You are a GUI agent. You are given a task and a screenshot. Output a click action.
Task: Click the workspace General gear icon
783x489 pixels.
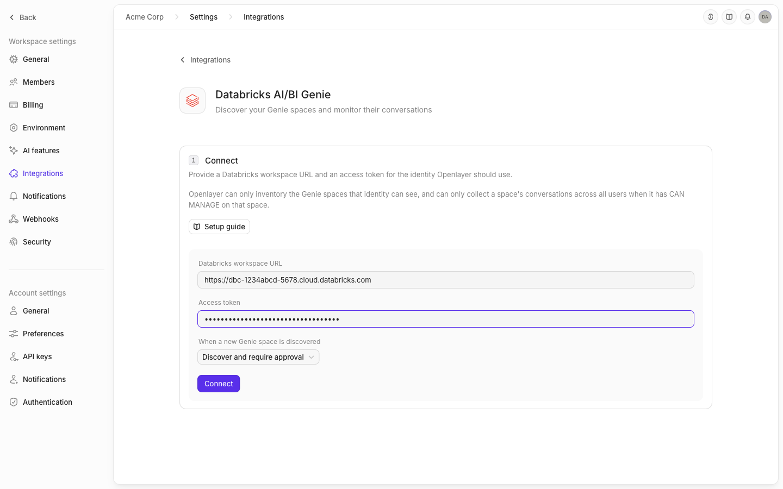tap(14, 59)
